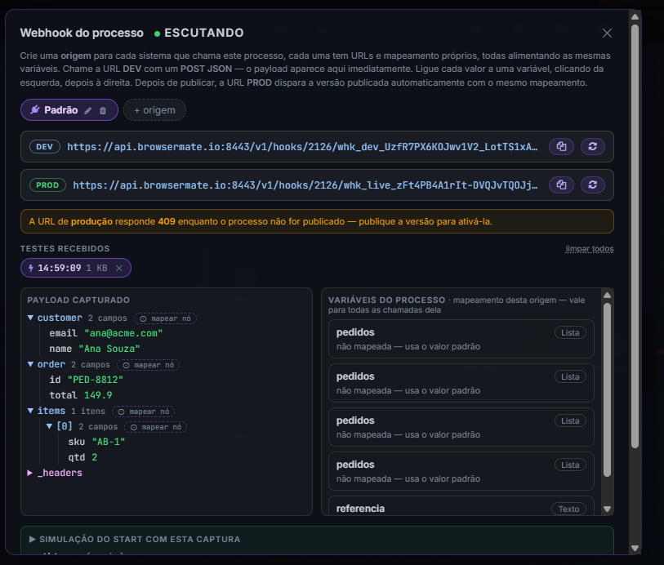Select the total value 149.9
The height and width of the screenshot is (565, 664).
click(x=98, y=395)
